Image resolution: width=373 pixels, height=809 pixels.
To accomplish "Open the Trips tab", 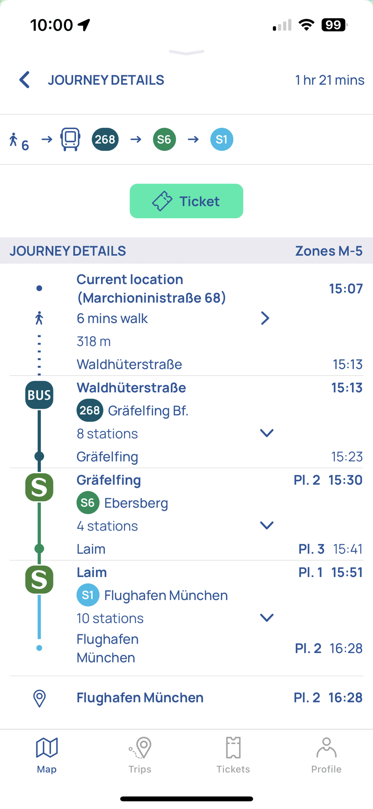I will [140, 755].
